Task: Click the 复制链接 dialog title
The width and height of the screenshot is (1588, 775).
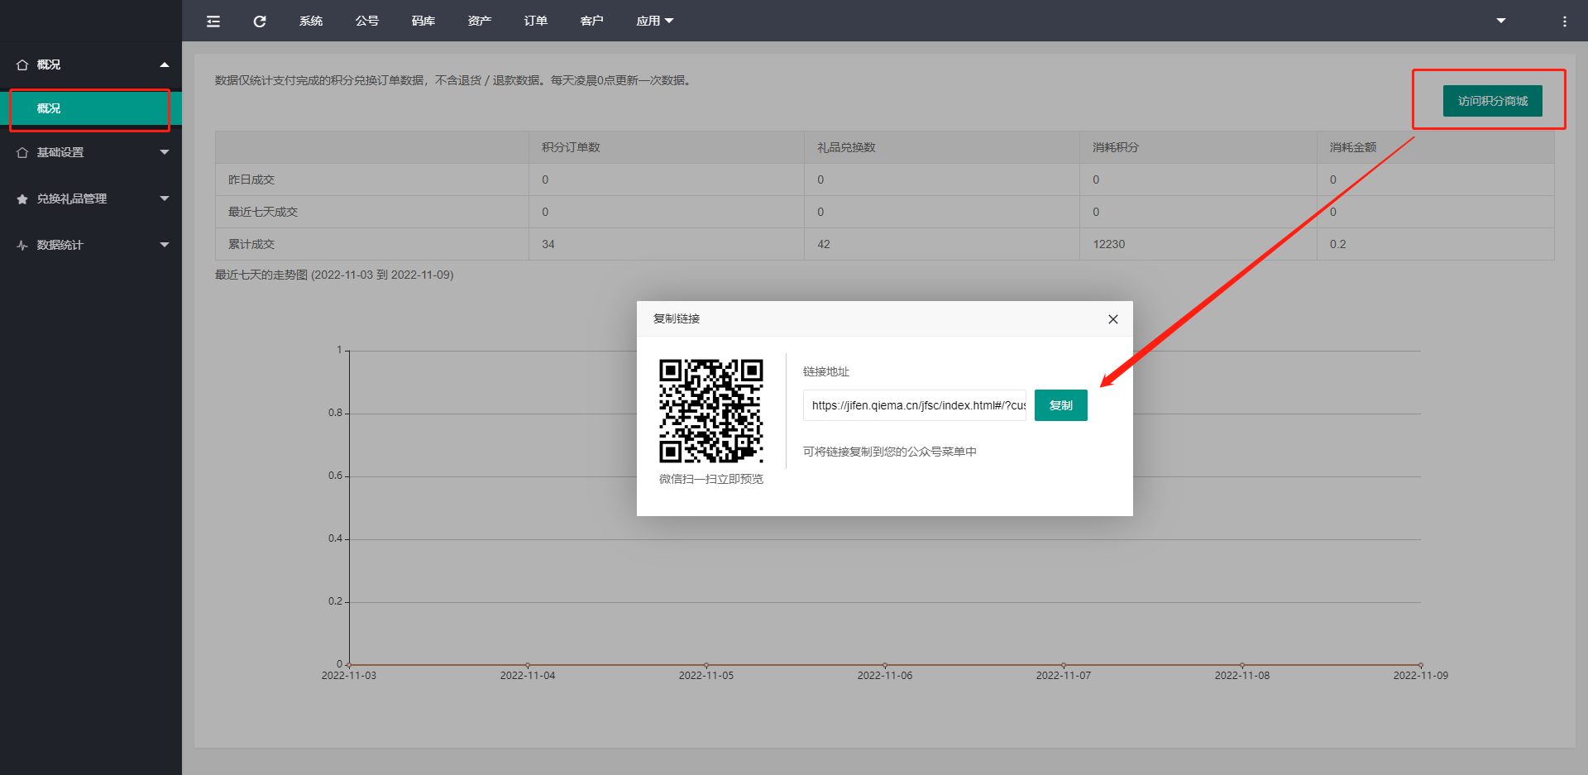Action: point(677,318)
